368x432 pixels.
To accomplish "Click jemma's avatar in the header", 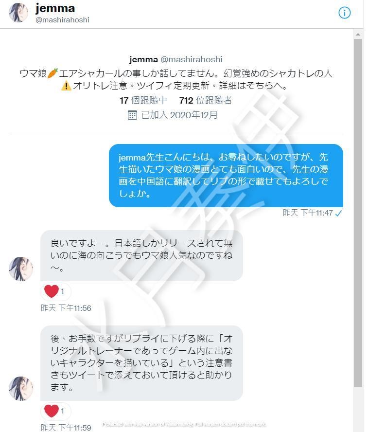I will coord(18,13).
